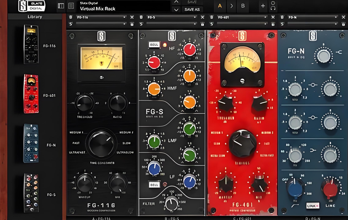Click the plus icon in the top bar
The width and height of the screenshot is (348, 220).
coord(263,6)
